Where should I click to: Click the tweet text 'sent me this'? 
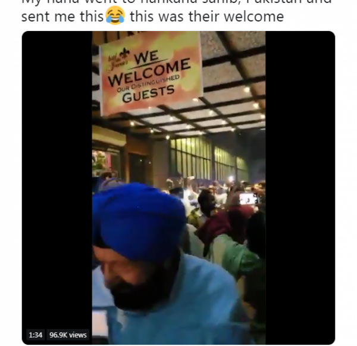[62, 17]
